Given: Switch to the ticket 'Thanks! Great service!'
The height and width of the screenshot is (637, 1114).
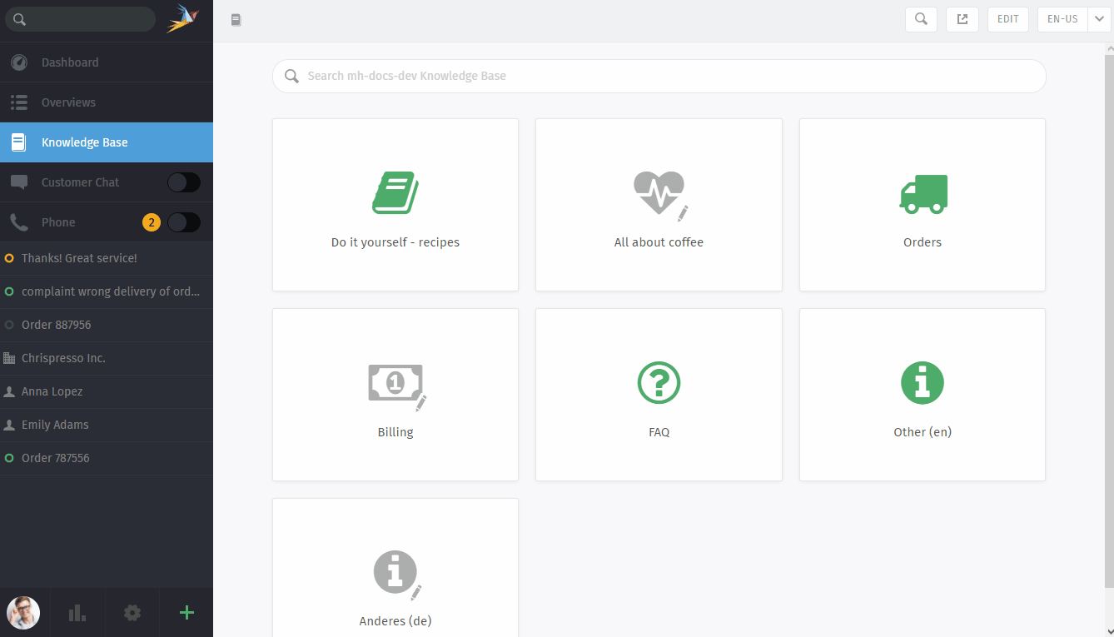Looking at the screenshot, I should (x=79, y=258).
